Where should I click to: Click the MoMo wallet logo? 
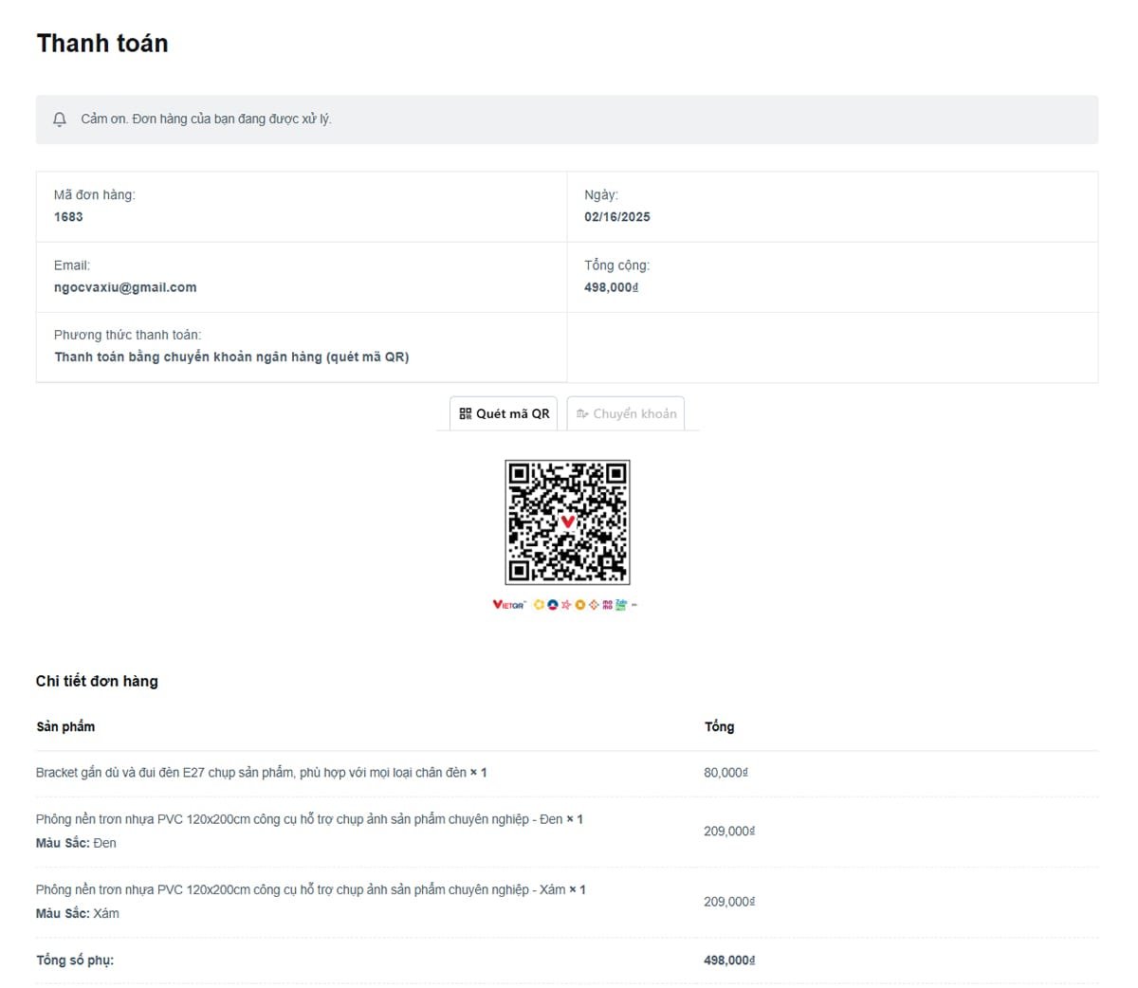[607, 605]
